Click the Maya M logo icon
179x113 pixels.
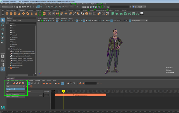tap(3, 107)
